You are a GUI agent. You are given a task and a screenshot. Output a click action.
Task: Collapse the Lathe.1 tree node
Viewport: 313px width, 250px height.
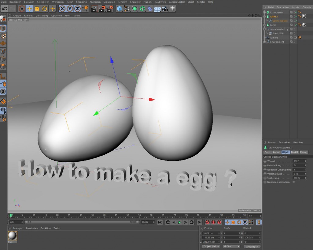click(265, 17)
